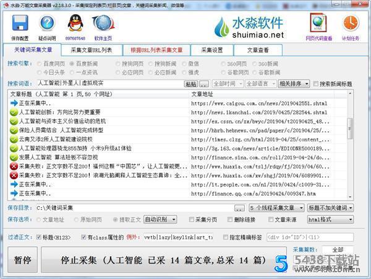Select row 人工智能创新：方向比努力更重要

[x=178, y=112]
